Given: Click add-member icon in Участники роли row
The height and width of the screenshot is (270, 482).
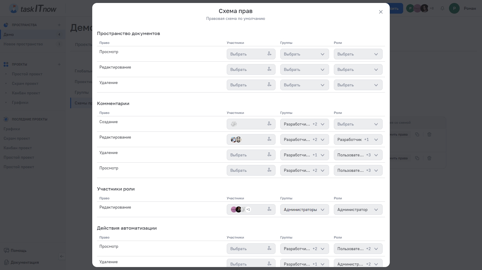Looking at the screenshot, I should point(269,209).
